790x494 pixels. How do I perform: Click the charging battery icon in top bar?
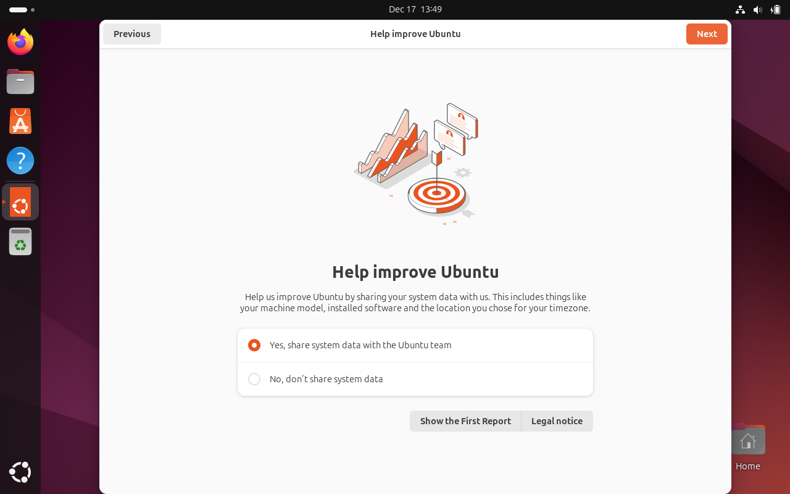tap(776, 9)
